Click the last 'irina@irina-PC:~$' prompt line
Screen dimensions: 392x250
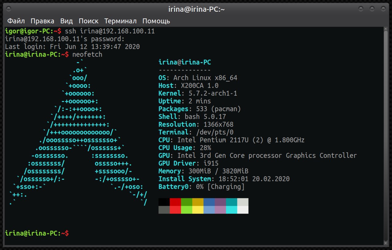tap(37, 233)
